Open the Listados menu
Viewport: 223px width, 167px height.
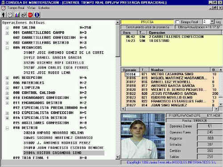tap(44, 8)
